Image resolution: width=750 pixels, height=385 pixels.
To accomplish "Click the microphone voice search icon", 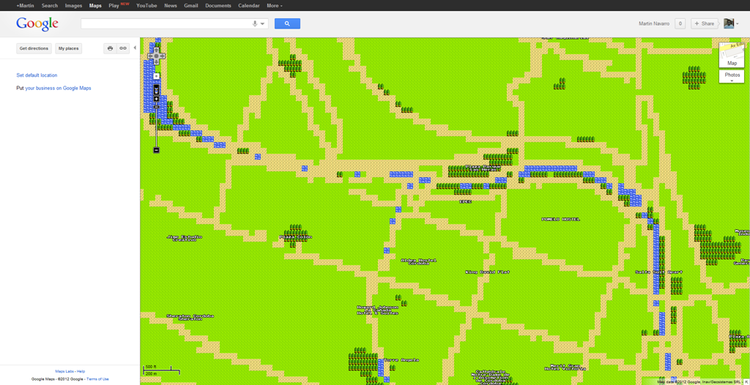I will tap(255, 23).
